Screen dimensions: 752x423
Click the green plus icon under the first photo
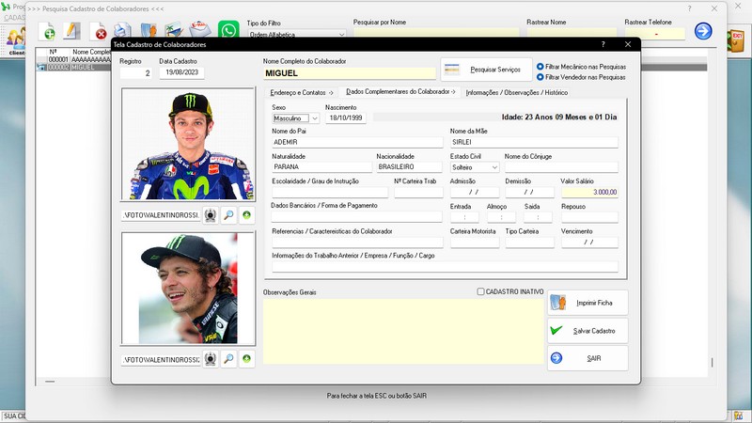(x=246, y=215)
